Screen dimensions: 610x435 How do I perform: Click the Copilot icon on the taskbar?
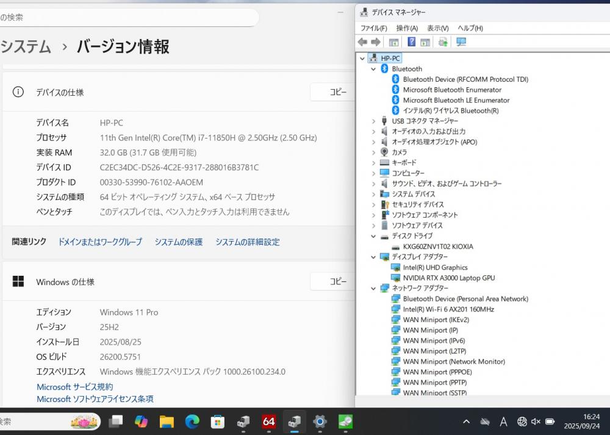[141, 421]
